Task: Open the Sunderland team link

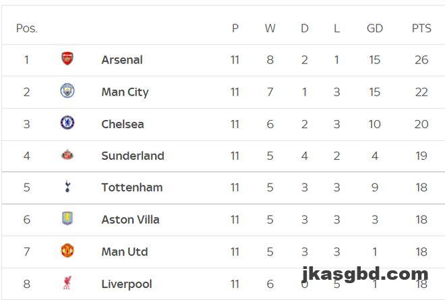Action: coord(133,156)
